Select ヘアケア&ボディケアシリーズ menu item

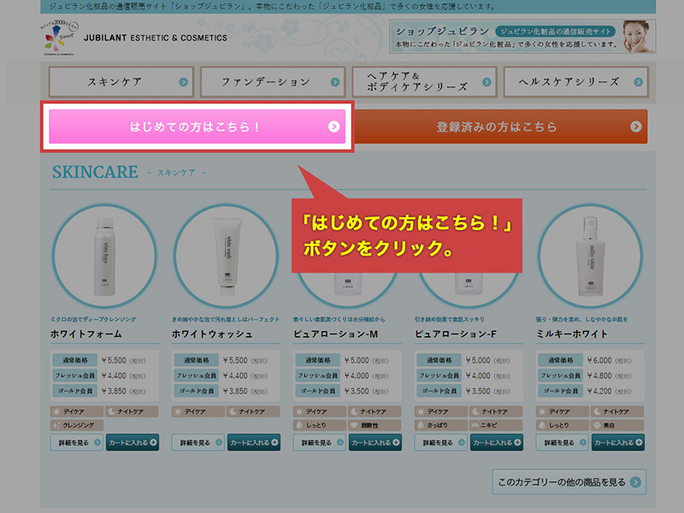point(424,81)
